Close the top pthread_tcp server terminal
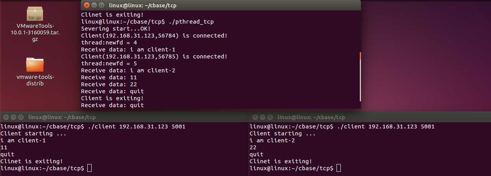This screenshot has height=176, width=491. [x=87, y=5]
